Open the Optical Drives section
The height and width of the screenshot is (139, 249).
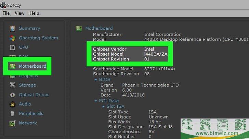[34, 95]
